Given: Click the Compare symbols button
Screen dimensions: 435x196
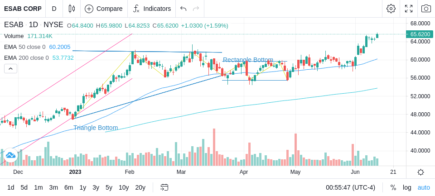Looking at the screenshot, I should click(104, 9).
